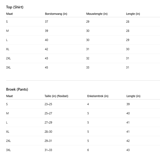The image size is (160, 161).
Task: Click waist range 28–30 for pants XL
Action: (48, 132)
